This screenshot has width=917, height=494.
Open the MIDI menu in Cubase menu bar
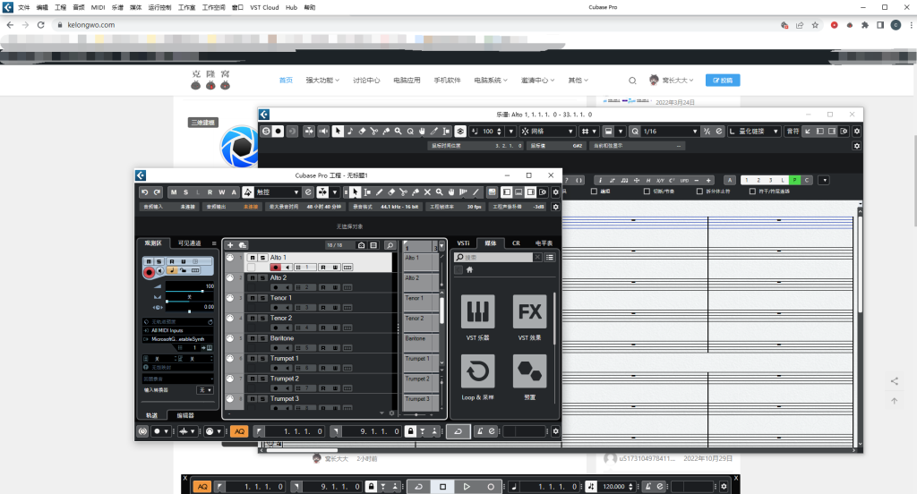99,7
